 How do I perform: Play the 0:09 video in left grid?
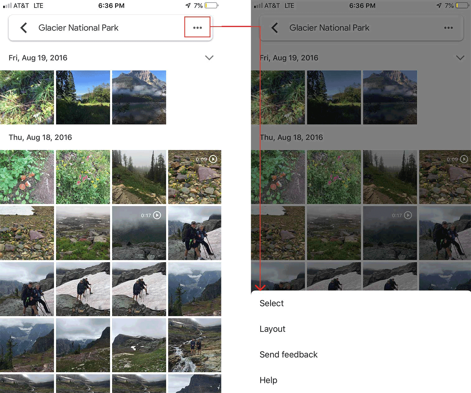(x=195, y=177)
